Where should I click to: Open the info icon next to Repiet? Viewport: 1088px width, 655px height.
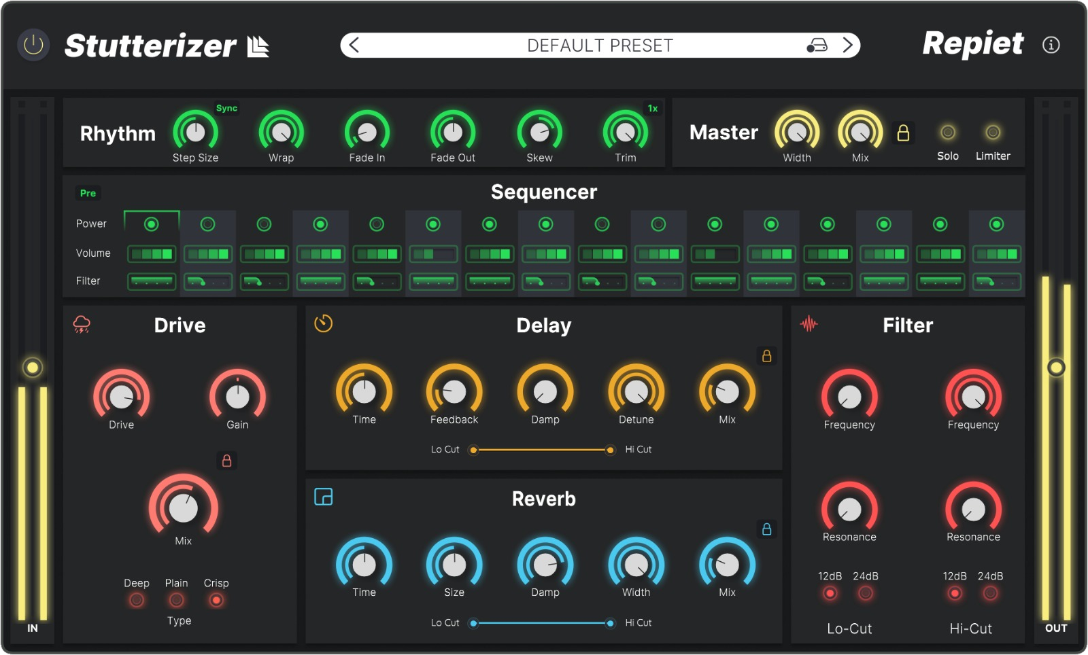(1051, 45)
